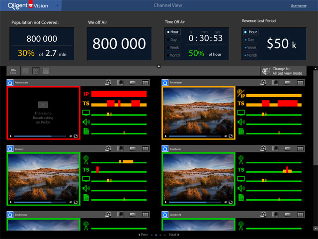Click the TV icon next to Eindhoven
318x239 pixels.
(10, 215)
